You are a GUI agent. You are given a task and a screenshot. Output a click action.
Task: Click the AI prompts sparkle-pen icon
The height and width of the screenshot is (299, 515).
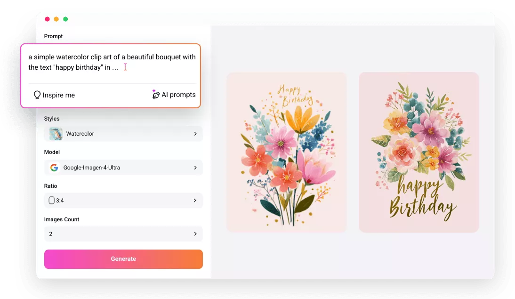click(x=156, y=94)
